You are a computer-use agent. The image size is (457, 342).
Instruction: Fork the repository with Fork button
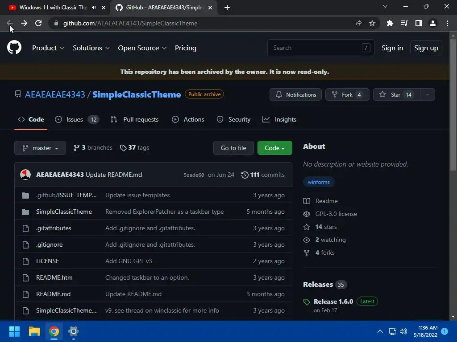coord(347,94)
